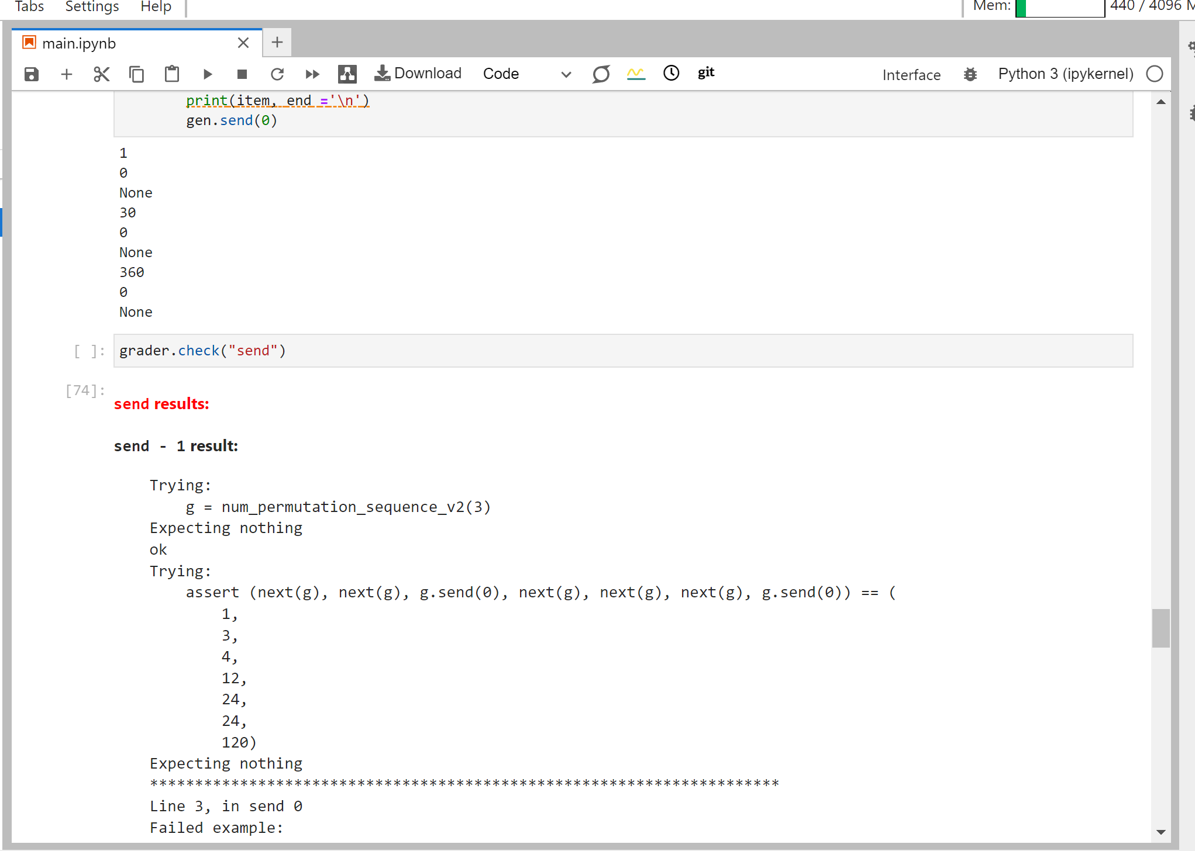Click the grader.check("send") code cell
The height and width of the screenshot is (851, 1195).
pyautogui.click(x=622, y=351)
